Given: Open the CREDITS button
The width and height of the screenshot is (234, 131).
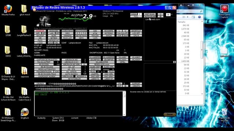Looking at the screenshot, I should click(136, 86).
